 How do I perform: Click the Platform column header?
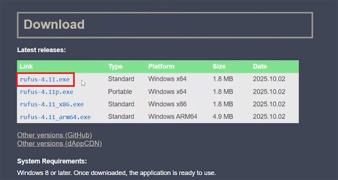tap(161, 67)
